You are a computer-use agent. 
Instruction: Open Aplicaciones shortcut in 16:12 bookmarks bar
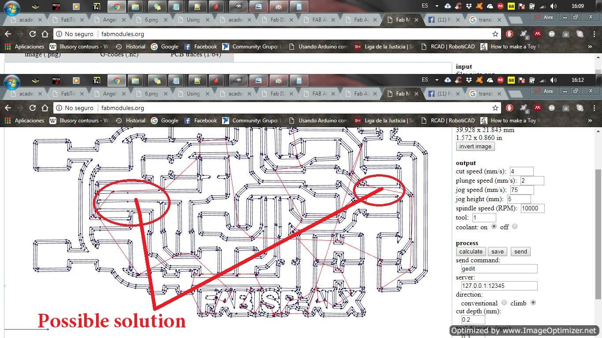[24, 120]
